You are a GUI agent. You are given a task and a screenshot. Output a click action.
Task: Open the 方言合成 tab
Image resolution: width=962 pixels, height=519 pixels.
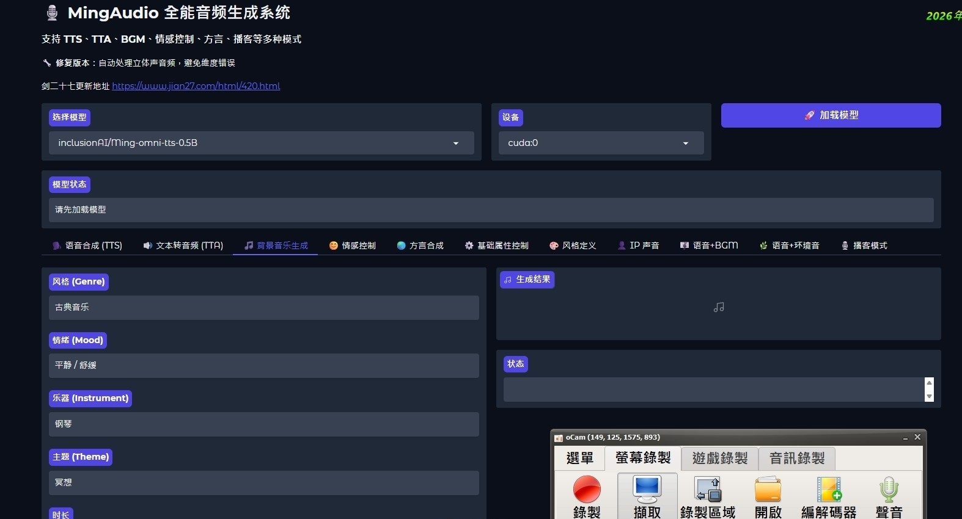point(420,245)
